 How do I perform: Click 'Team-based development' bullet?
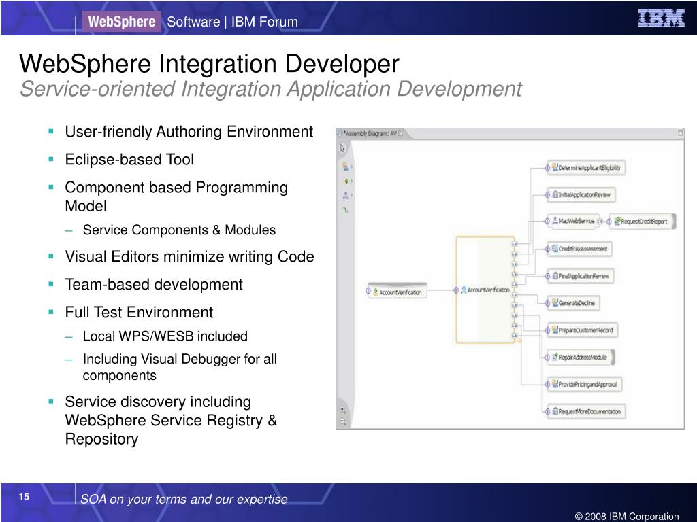coord(154,284)
